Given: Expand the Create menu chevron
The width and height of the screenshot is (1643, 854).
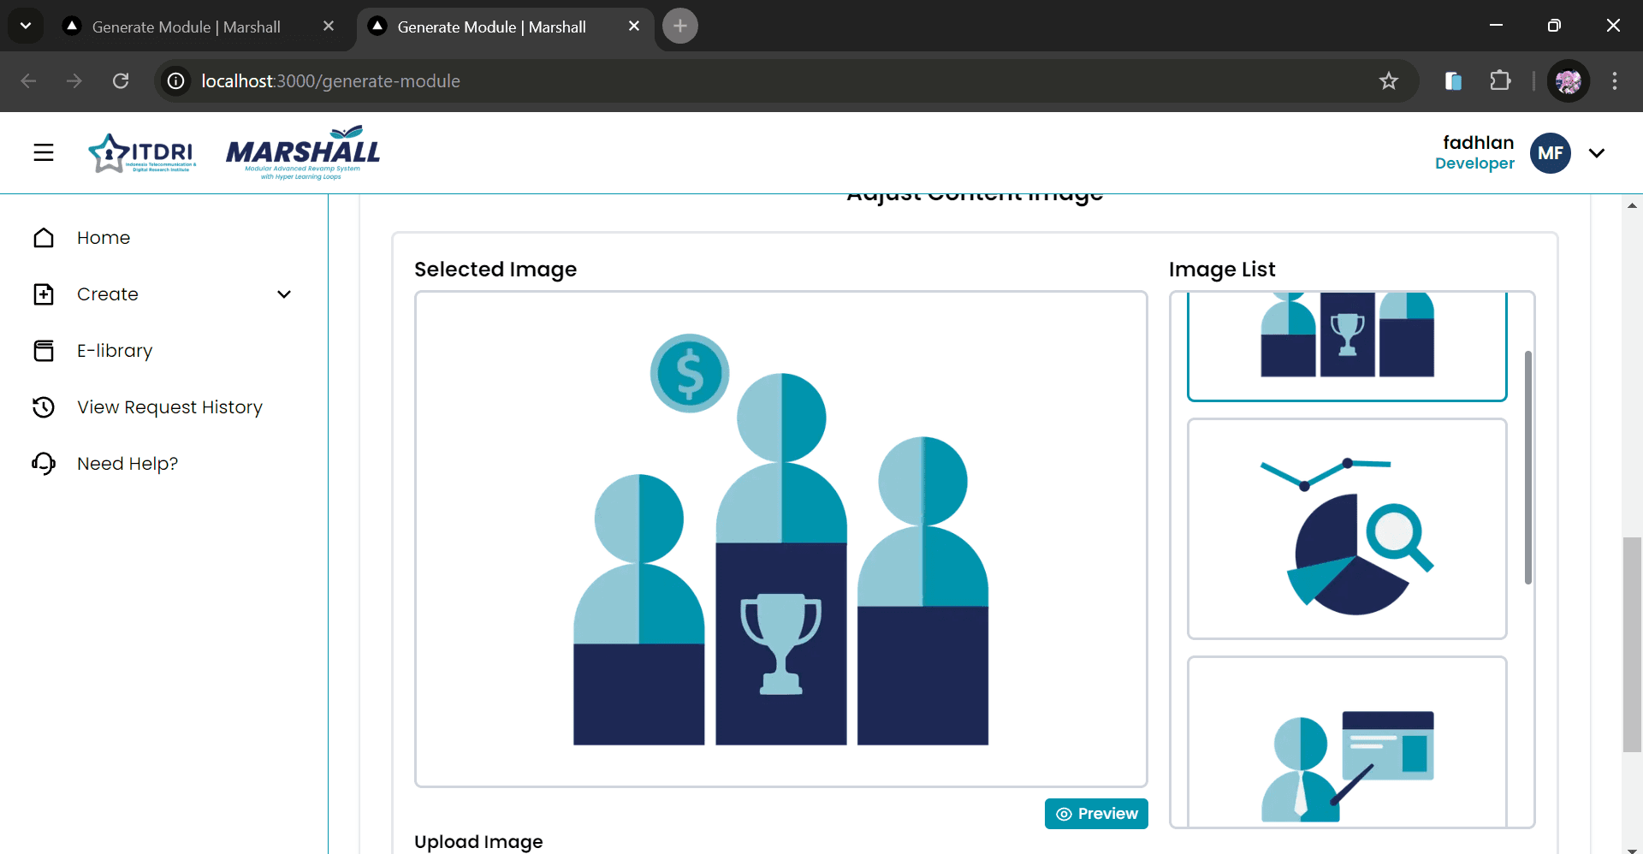Looking at the screenshot, I should click(284, 294).
